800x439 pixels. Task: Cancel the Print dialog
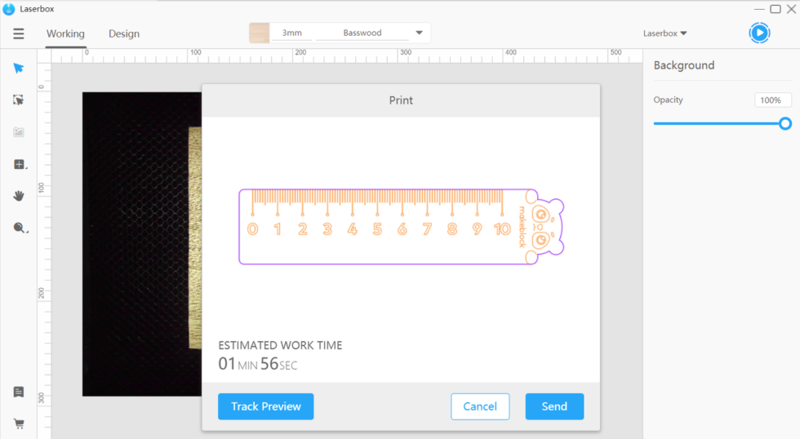click(480, 406)
